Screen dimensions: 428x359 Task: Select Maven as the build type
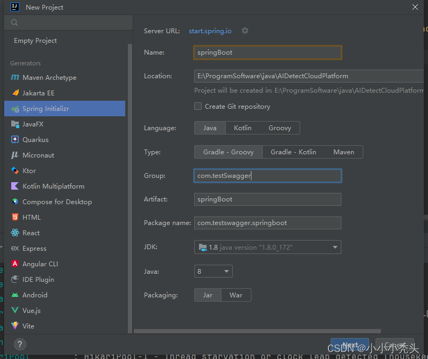[x=343, y=152]
